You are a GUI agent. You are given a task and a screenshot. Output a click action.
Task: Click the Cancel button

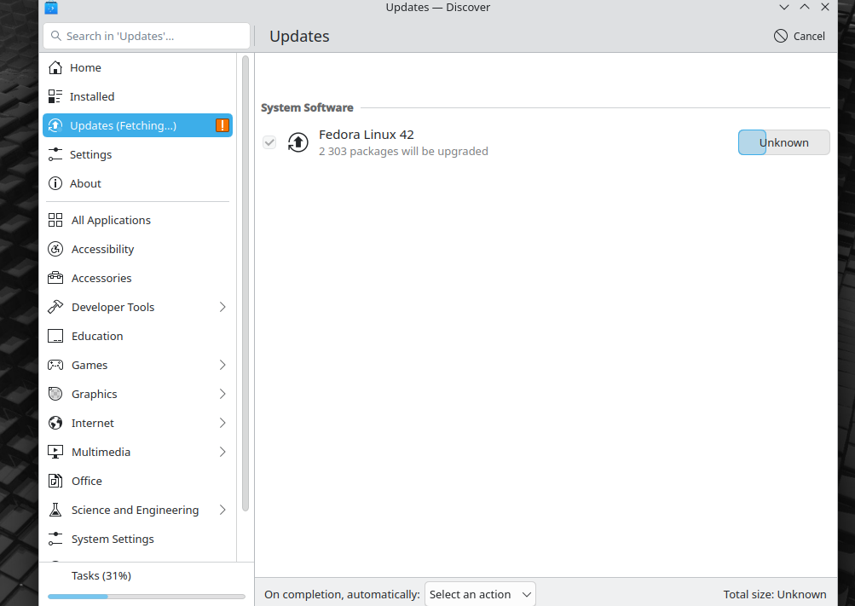(800, 36)
